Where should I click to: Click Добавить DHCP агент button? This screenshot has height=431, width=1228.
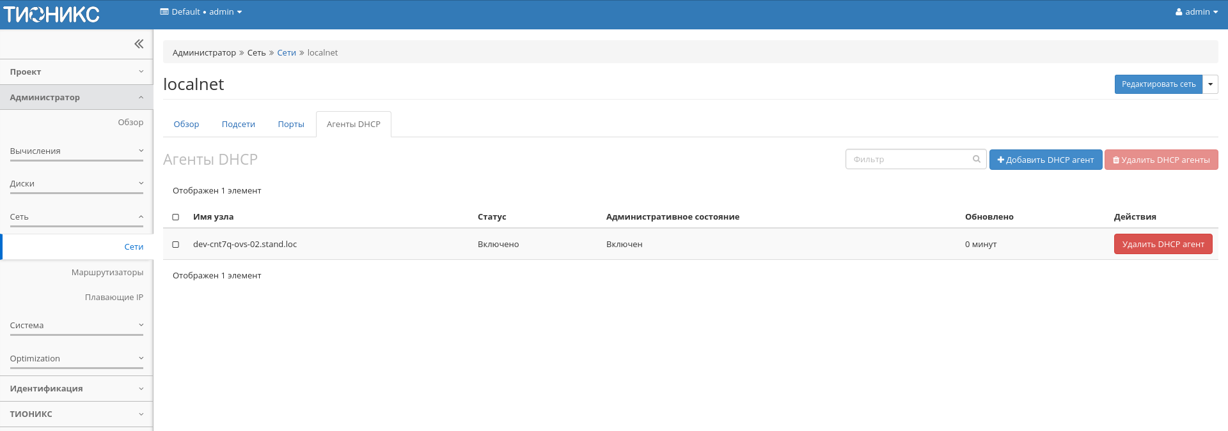(x=1045, y=160)
